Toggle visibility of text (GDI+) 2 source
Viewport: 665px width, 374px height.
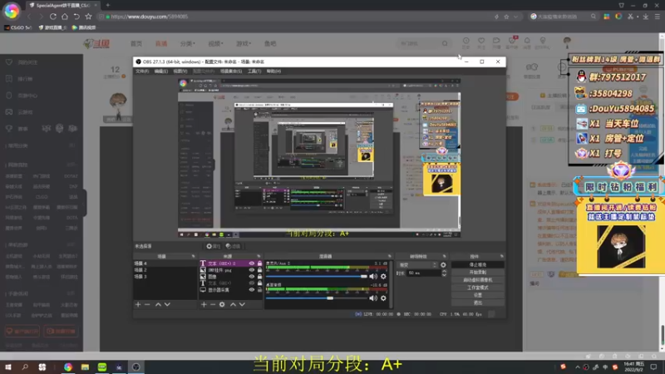(252, 263)
